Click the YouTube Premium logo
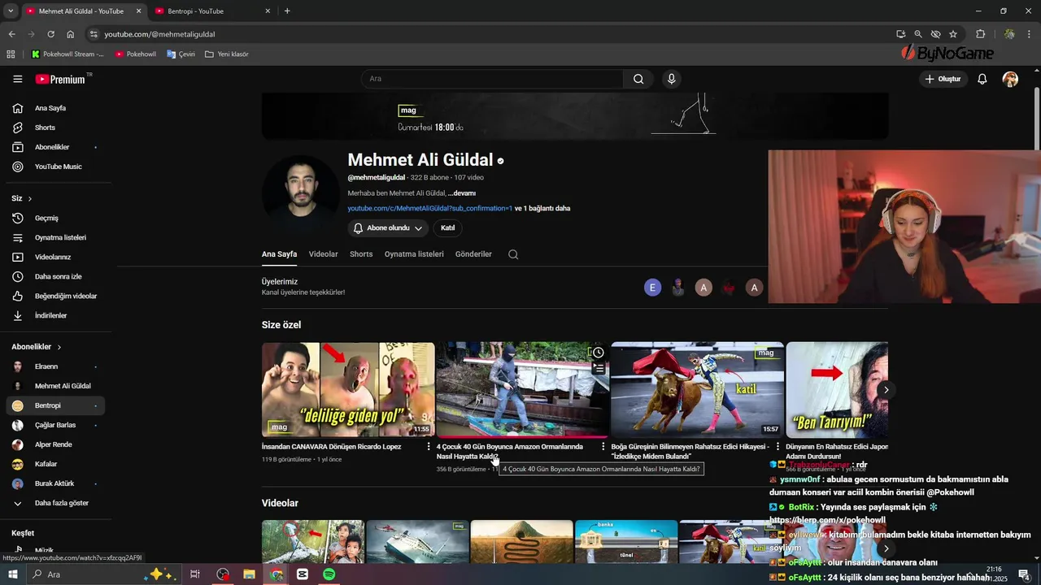1041x585 pixels. 61,79
